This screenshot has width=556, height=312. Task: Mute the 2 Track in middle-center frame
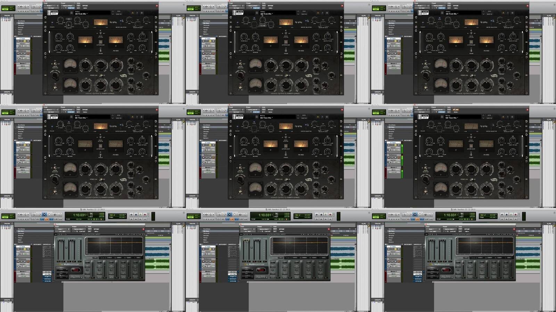tap(213, 145)
